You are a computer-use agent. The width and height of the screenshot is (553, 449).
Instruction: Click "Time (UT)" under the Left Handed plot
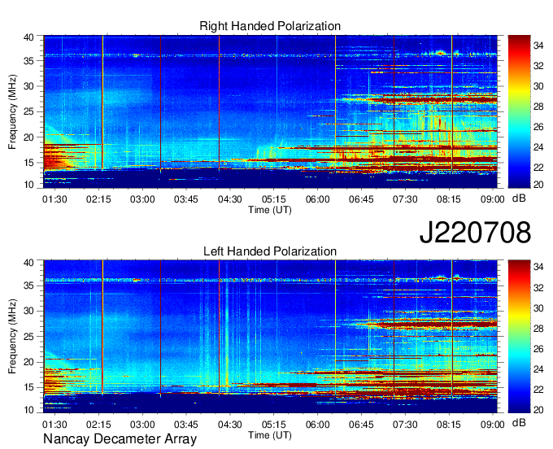point(270,435)
